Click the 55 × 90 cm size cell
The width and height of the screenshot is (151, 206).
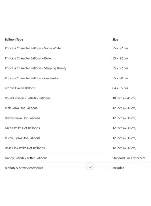120,78
